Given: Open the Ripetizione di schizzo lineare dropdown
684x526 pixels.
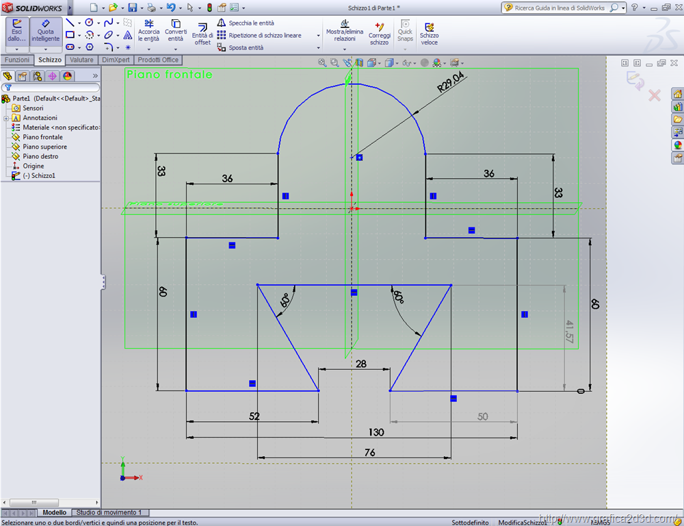Looking at the screenshot, I should 318,36.
